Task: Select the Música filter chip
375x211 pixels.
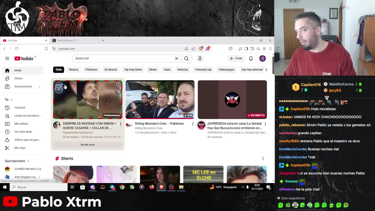Action: click(x=74, y=69)
